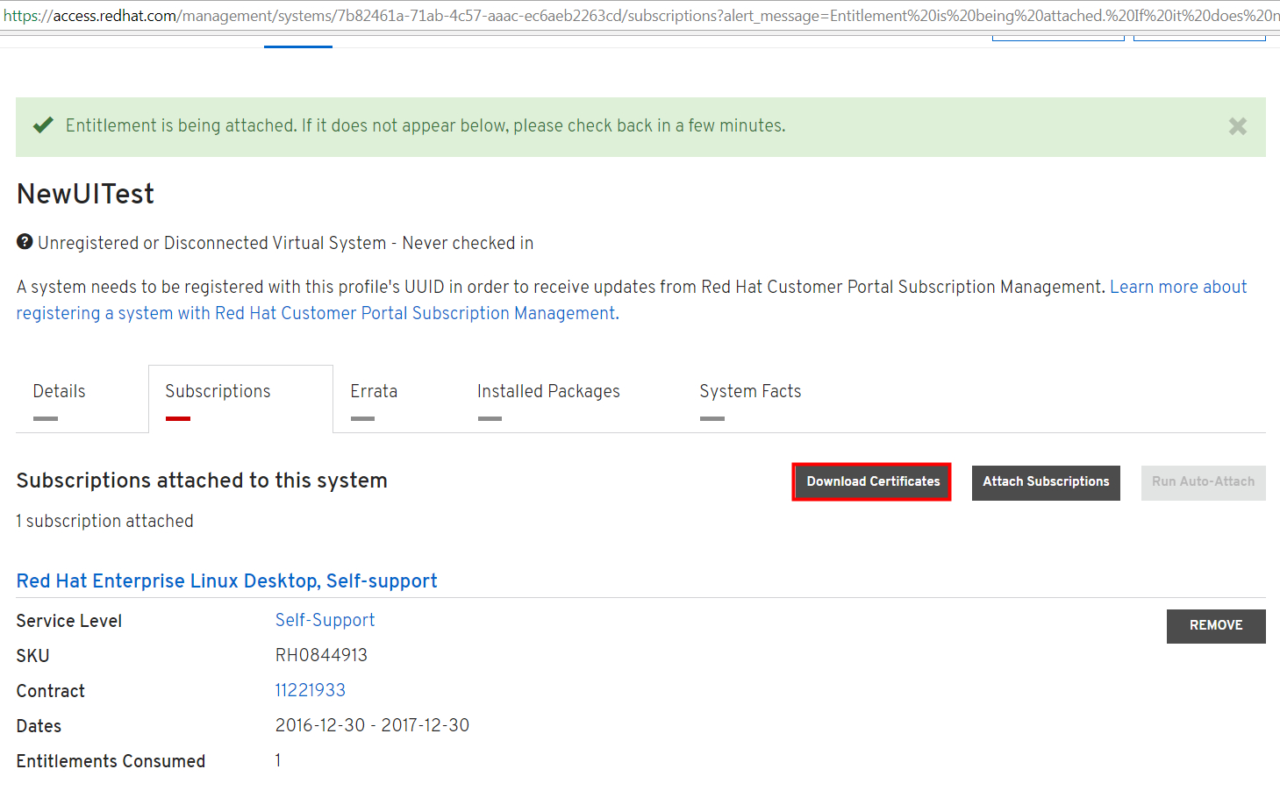Click the 'Entitlement is being attached' alert message
The height and width of the screenshot is (812, 1280).
(x=425, y=125)
